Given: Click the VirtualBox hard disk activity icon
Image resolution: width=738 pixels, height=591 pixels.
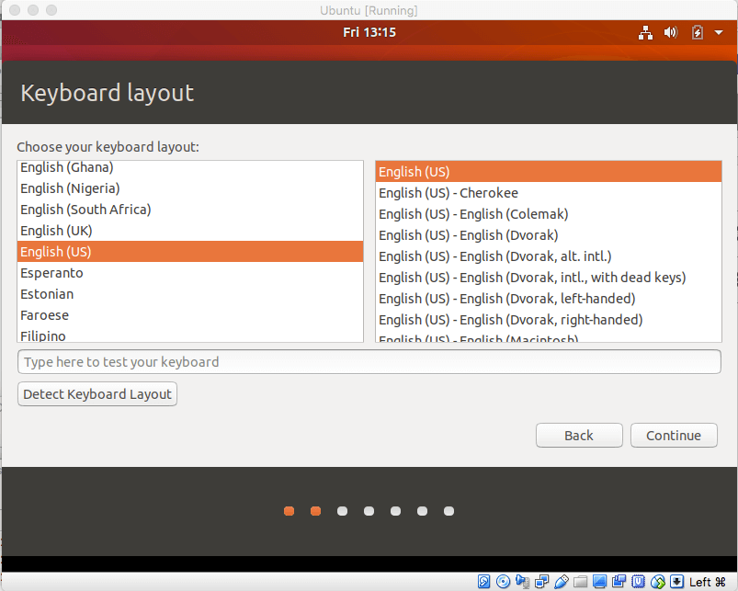Looking at the screenshot, I should click(483, 582).
